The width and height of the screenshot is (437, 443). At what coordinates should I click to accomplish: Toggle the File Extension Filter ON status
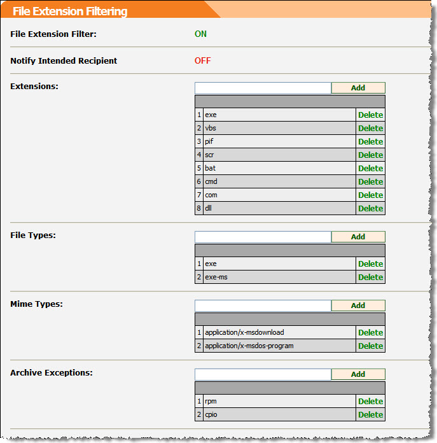pyautogui.click(x=200, y=34)
